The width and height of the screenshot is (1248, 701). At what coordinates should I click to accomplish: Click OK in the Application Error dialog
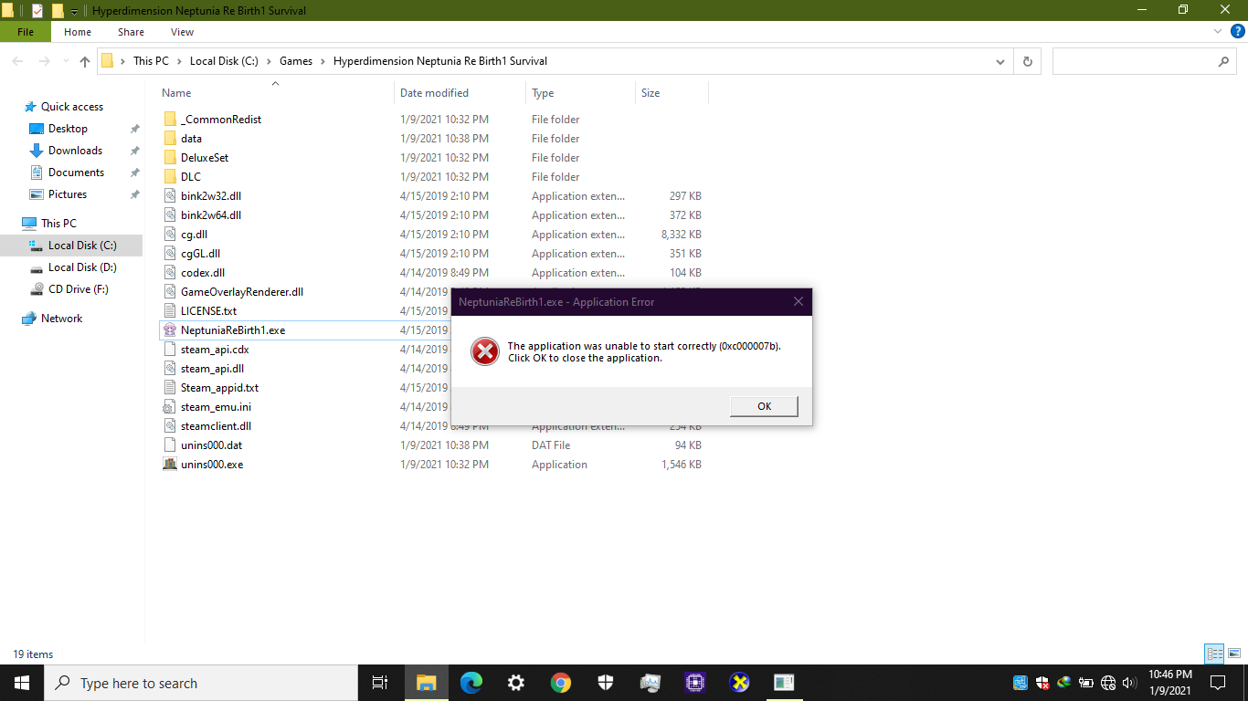tap(764, 406)
